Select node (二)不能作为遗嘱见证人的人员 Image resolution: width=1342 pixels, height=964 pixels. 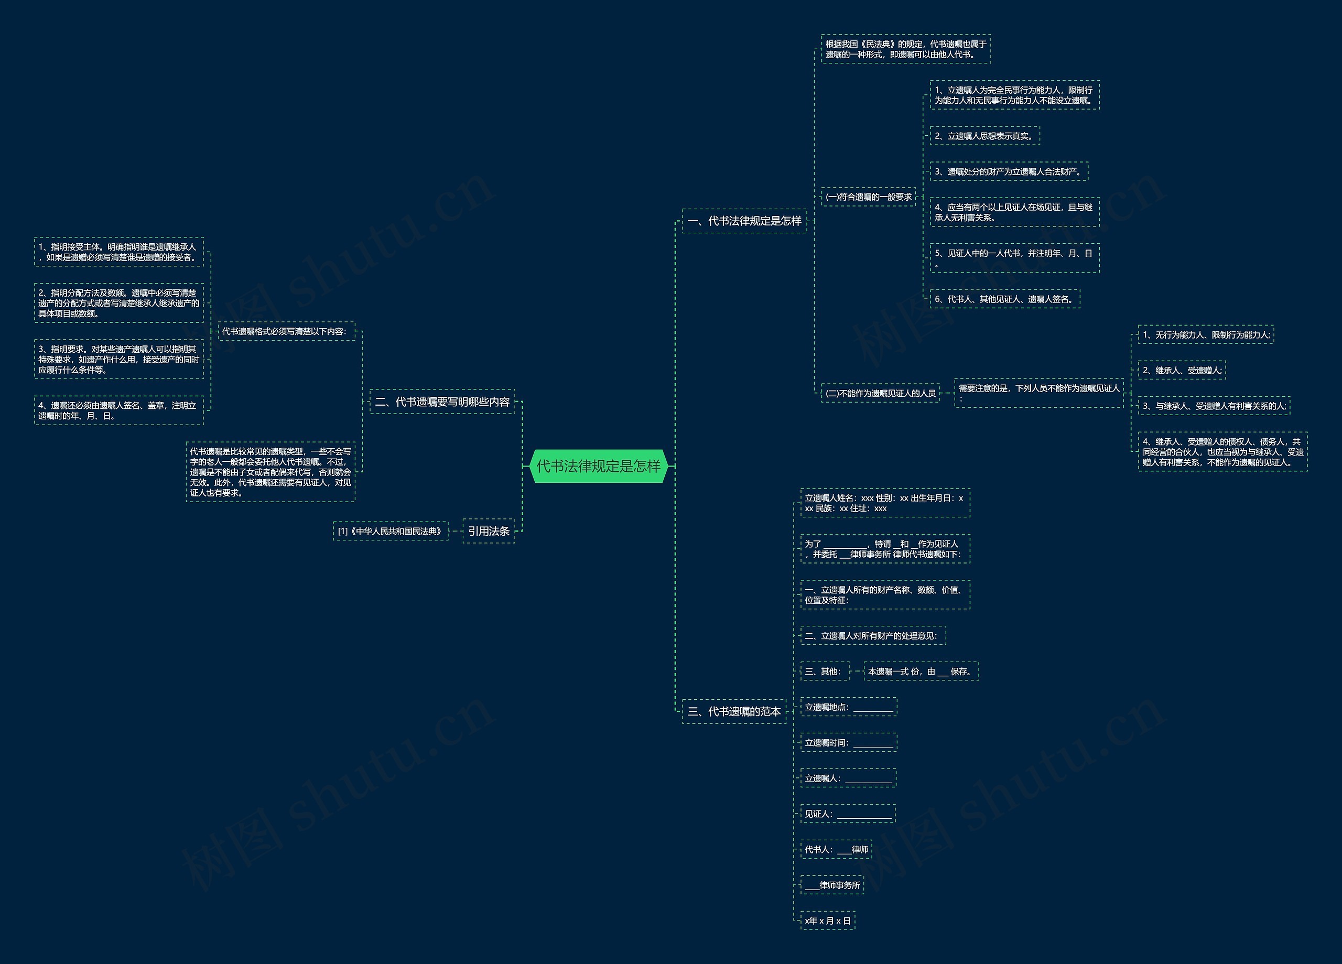click(881, 393)
